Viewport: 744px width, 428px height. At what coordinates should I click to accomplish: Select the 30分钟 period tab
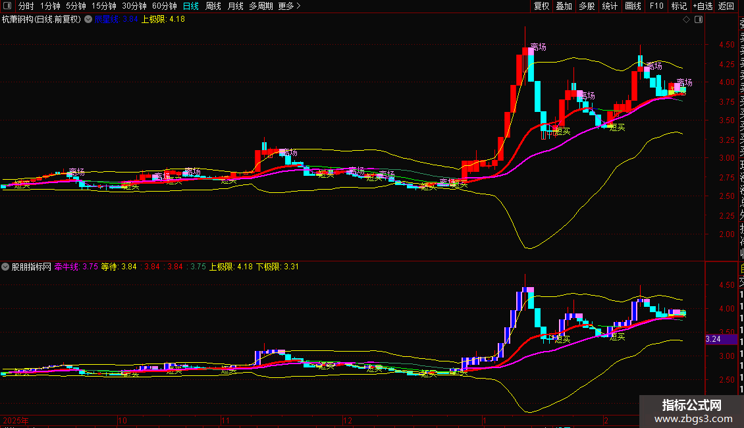pyautogui.click(x=134, y=6)
